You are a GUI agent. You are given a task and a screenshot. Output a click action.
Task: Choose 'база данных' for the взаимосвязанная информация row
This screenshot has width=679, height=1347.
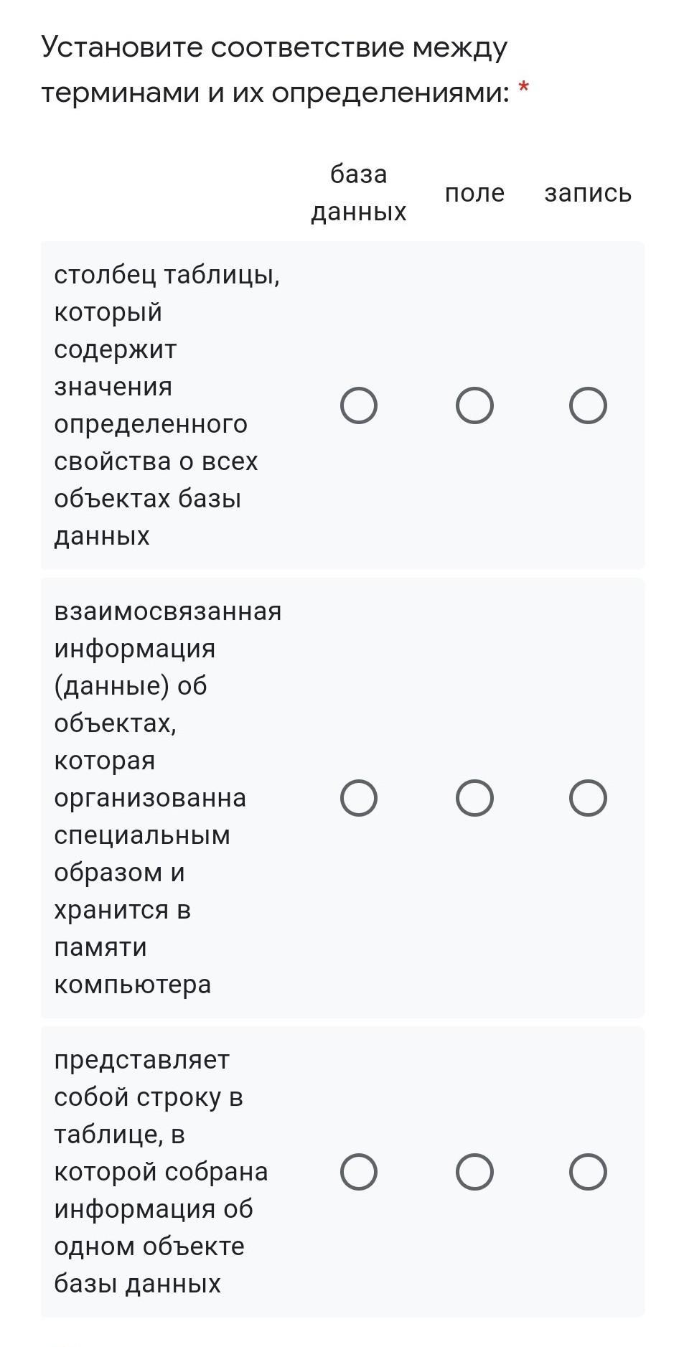pos(359,798)
